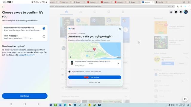Viewport: 191px width, 107px height.
Task: Confirm with Yes, it's me button
Action: pyautogui.click(x=95, y=77)
